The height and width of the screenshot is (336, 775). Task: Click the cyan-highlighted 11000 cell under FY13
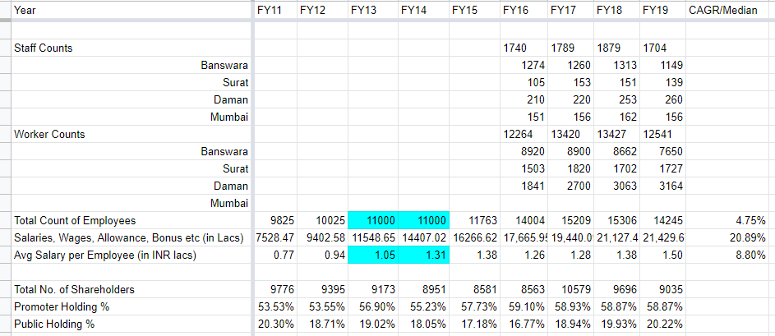[x=373, y=220]
